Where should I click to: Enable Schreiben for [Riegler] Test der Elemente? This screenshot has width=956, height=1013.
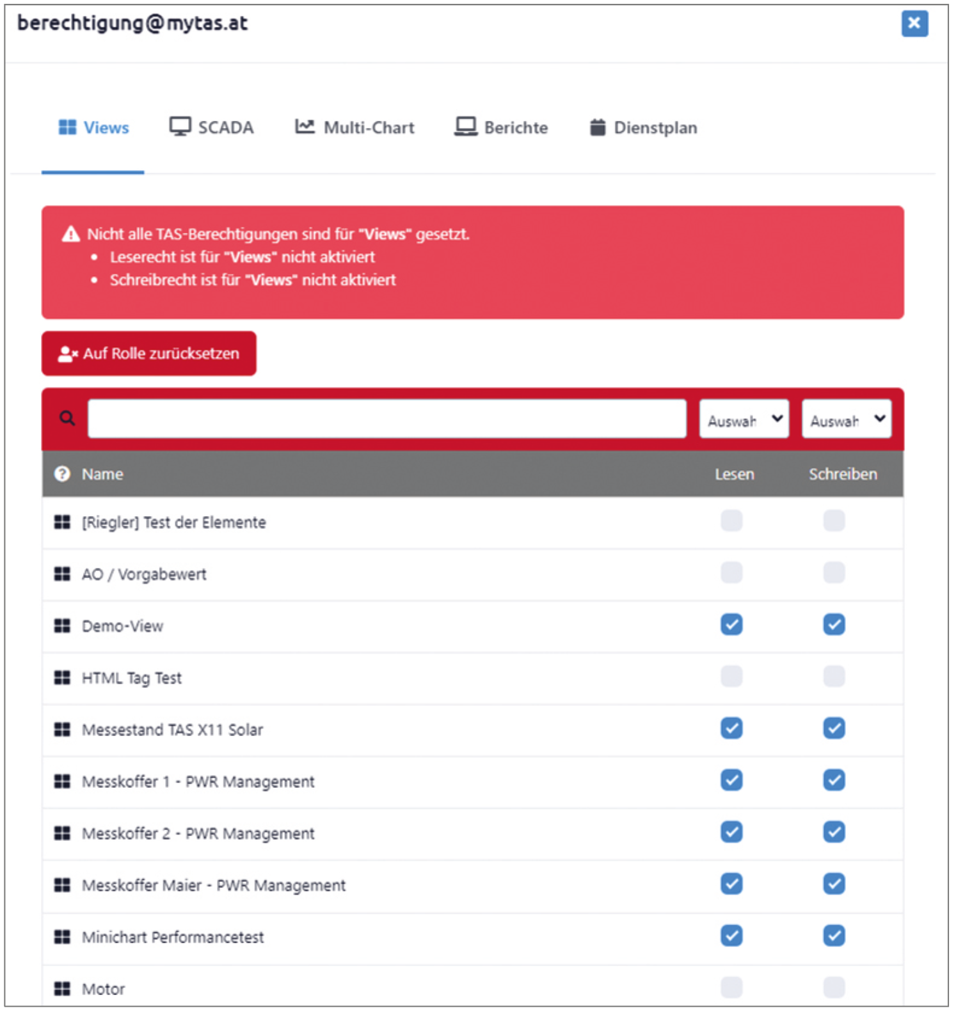(x=834, y=521)
